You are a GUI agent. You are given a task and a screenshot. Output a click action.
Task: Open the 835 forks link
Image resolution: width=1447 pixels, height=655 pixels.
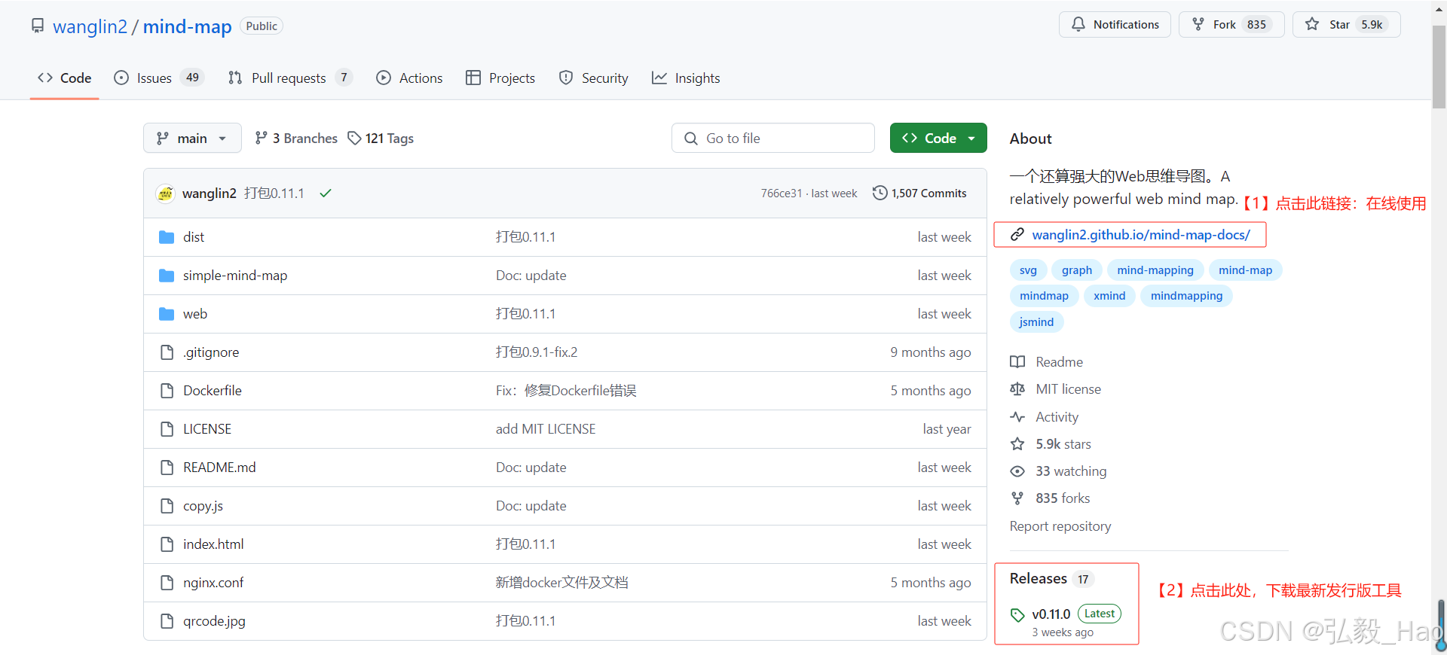pos(1063,498)
